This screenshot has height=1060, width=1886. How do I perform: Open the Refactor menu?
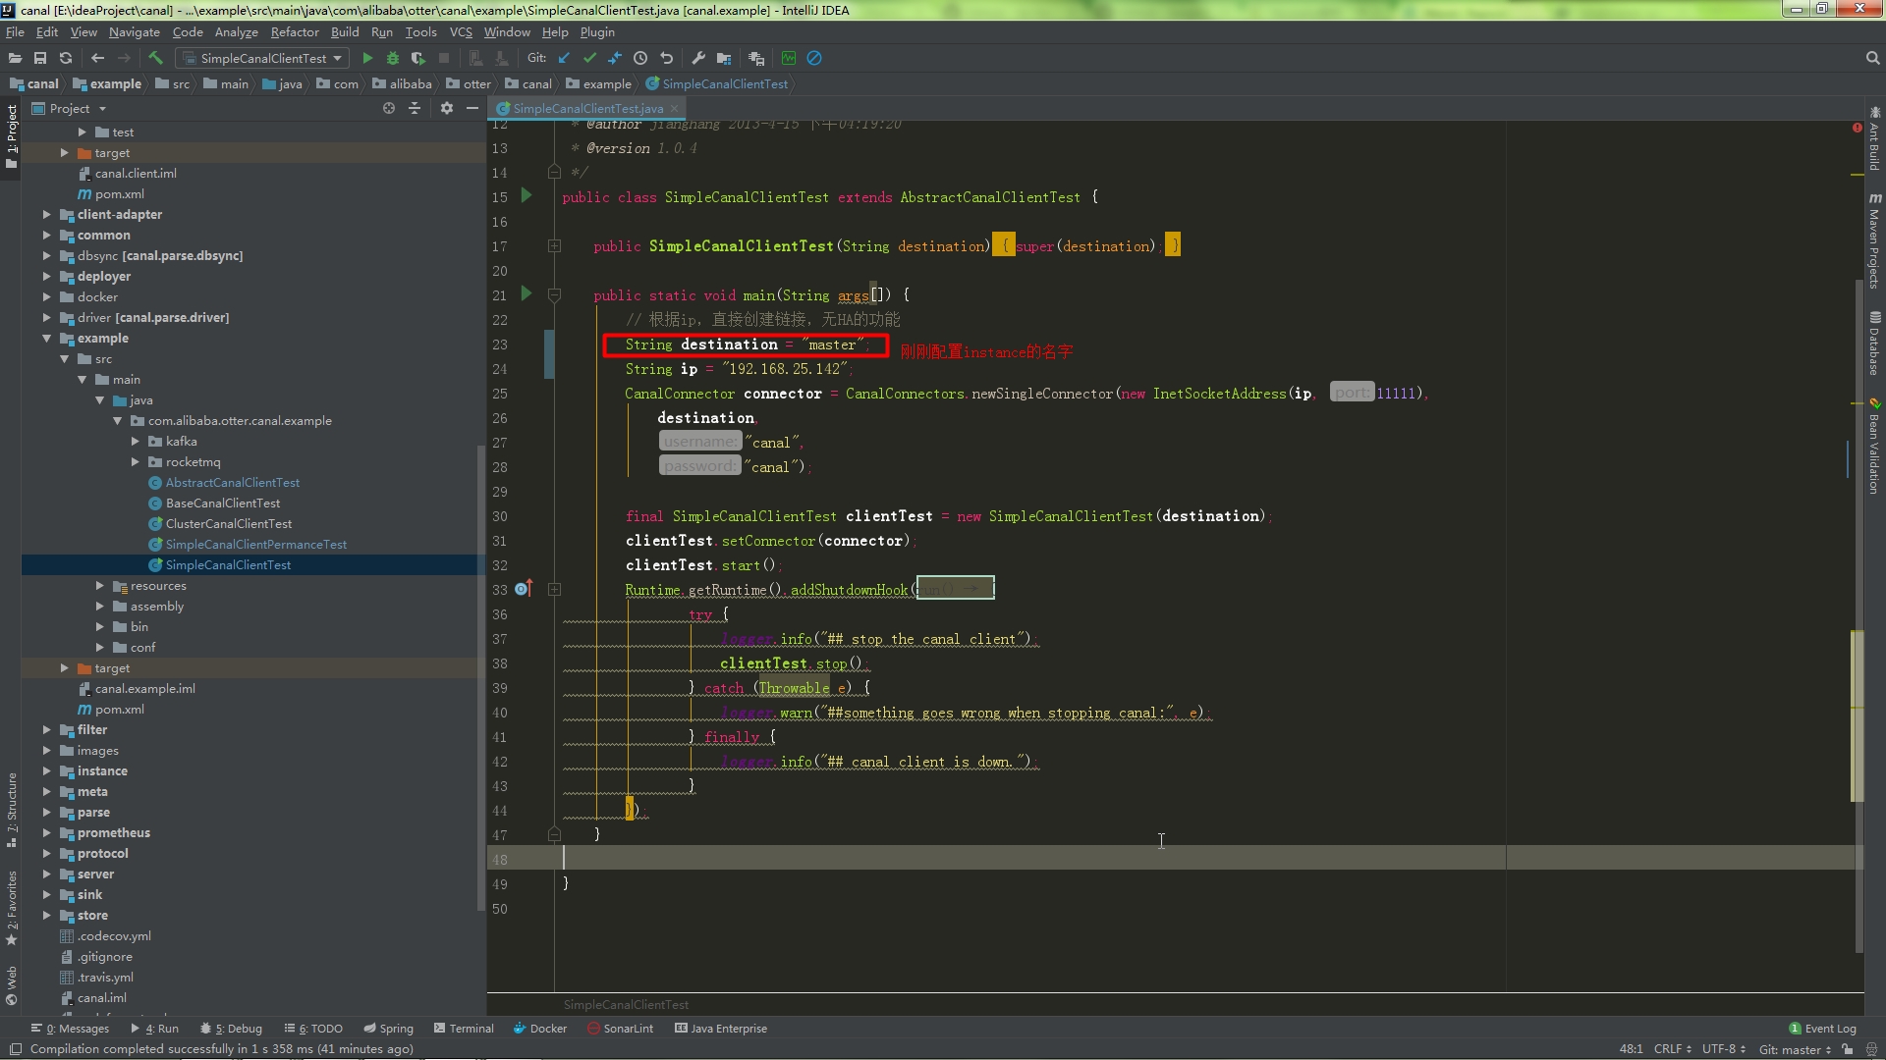pyautogui.click(x=295, y=31)
